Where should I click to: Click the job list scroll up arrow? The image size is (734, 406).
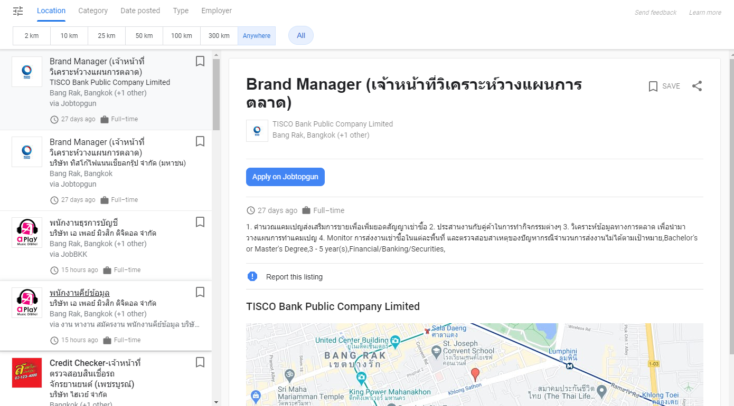tap(216, 54)
